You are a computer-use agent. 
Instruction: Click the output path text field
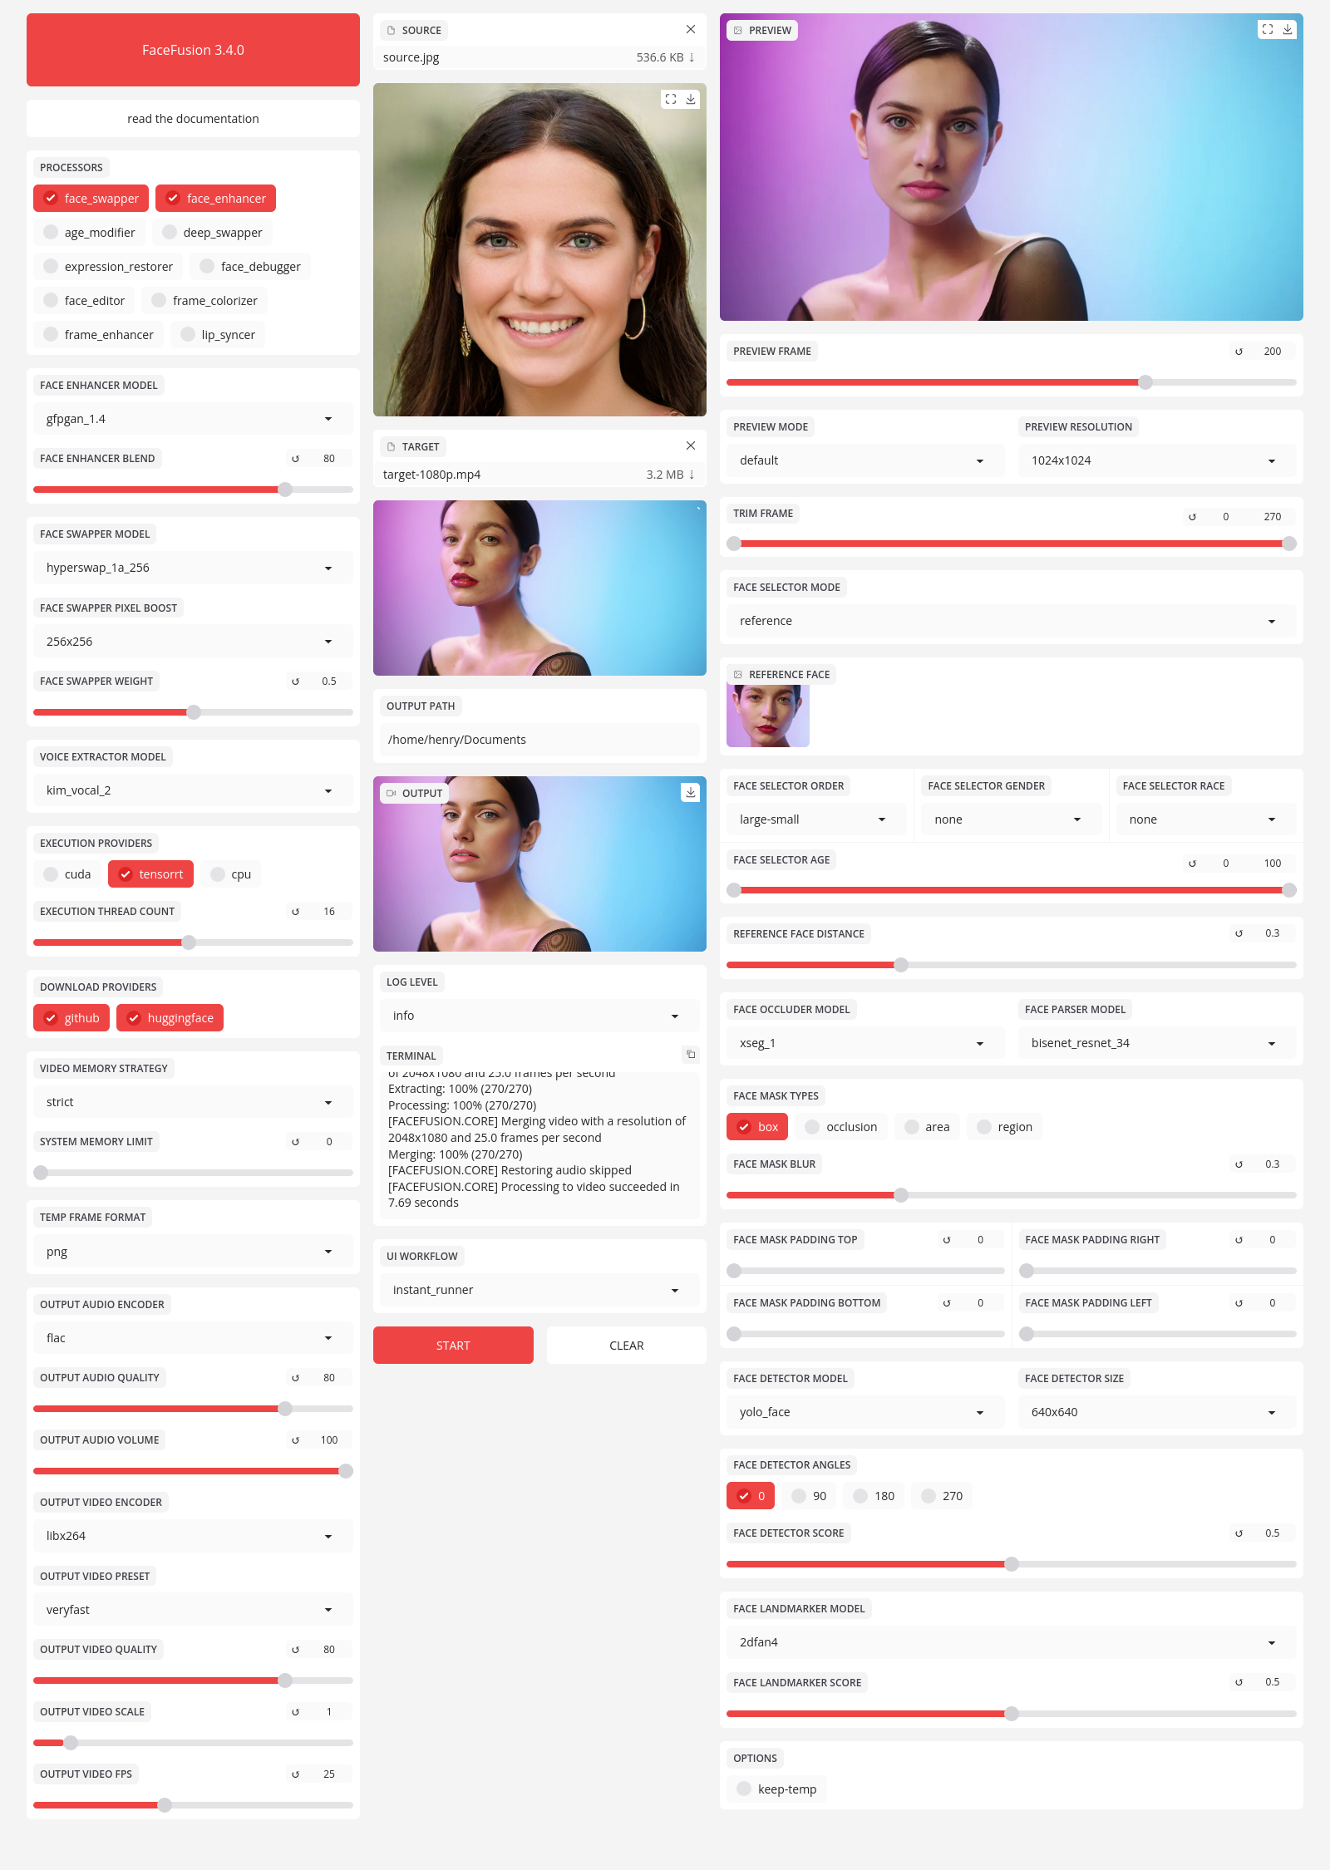tap(539, 740)
